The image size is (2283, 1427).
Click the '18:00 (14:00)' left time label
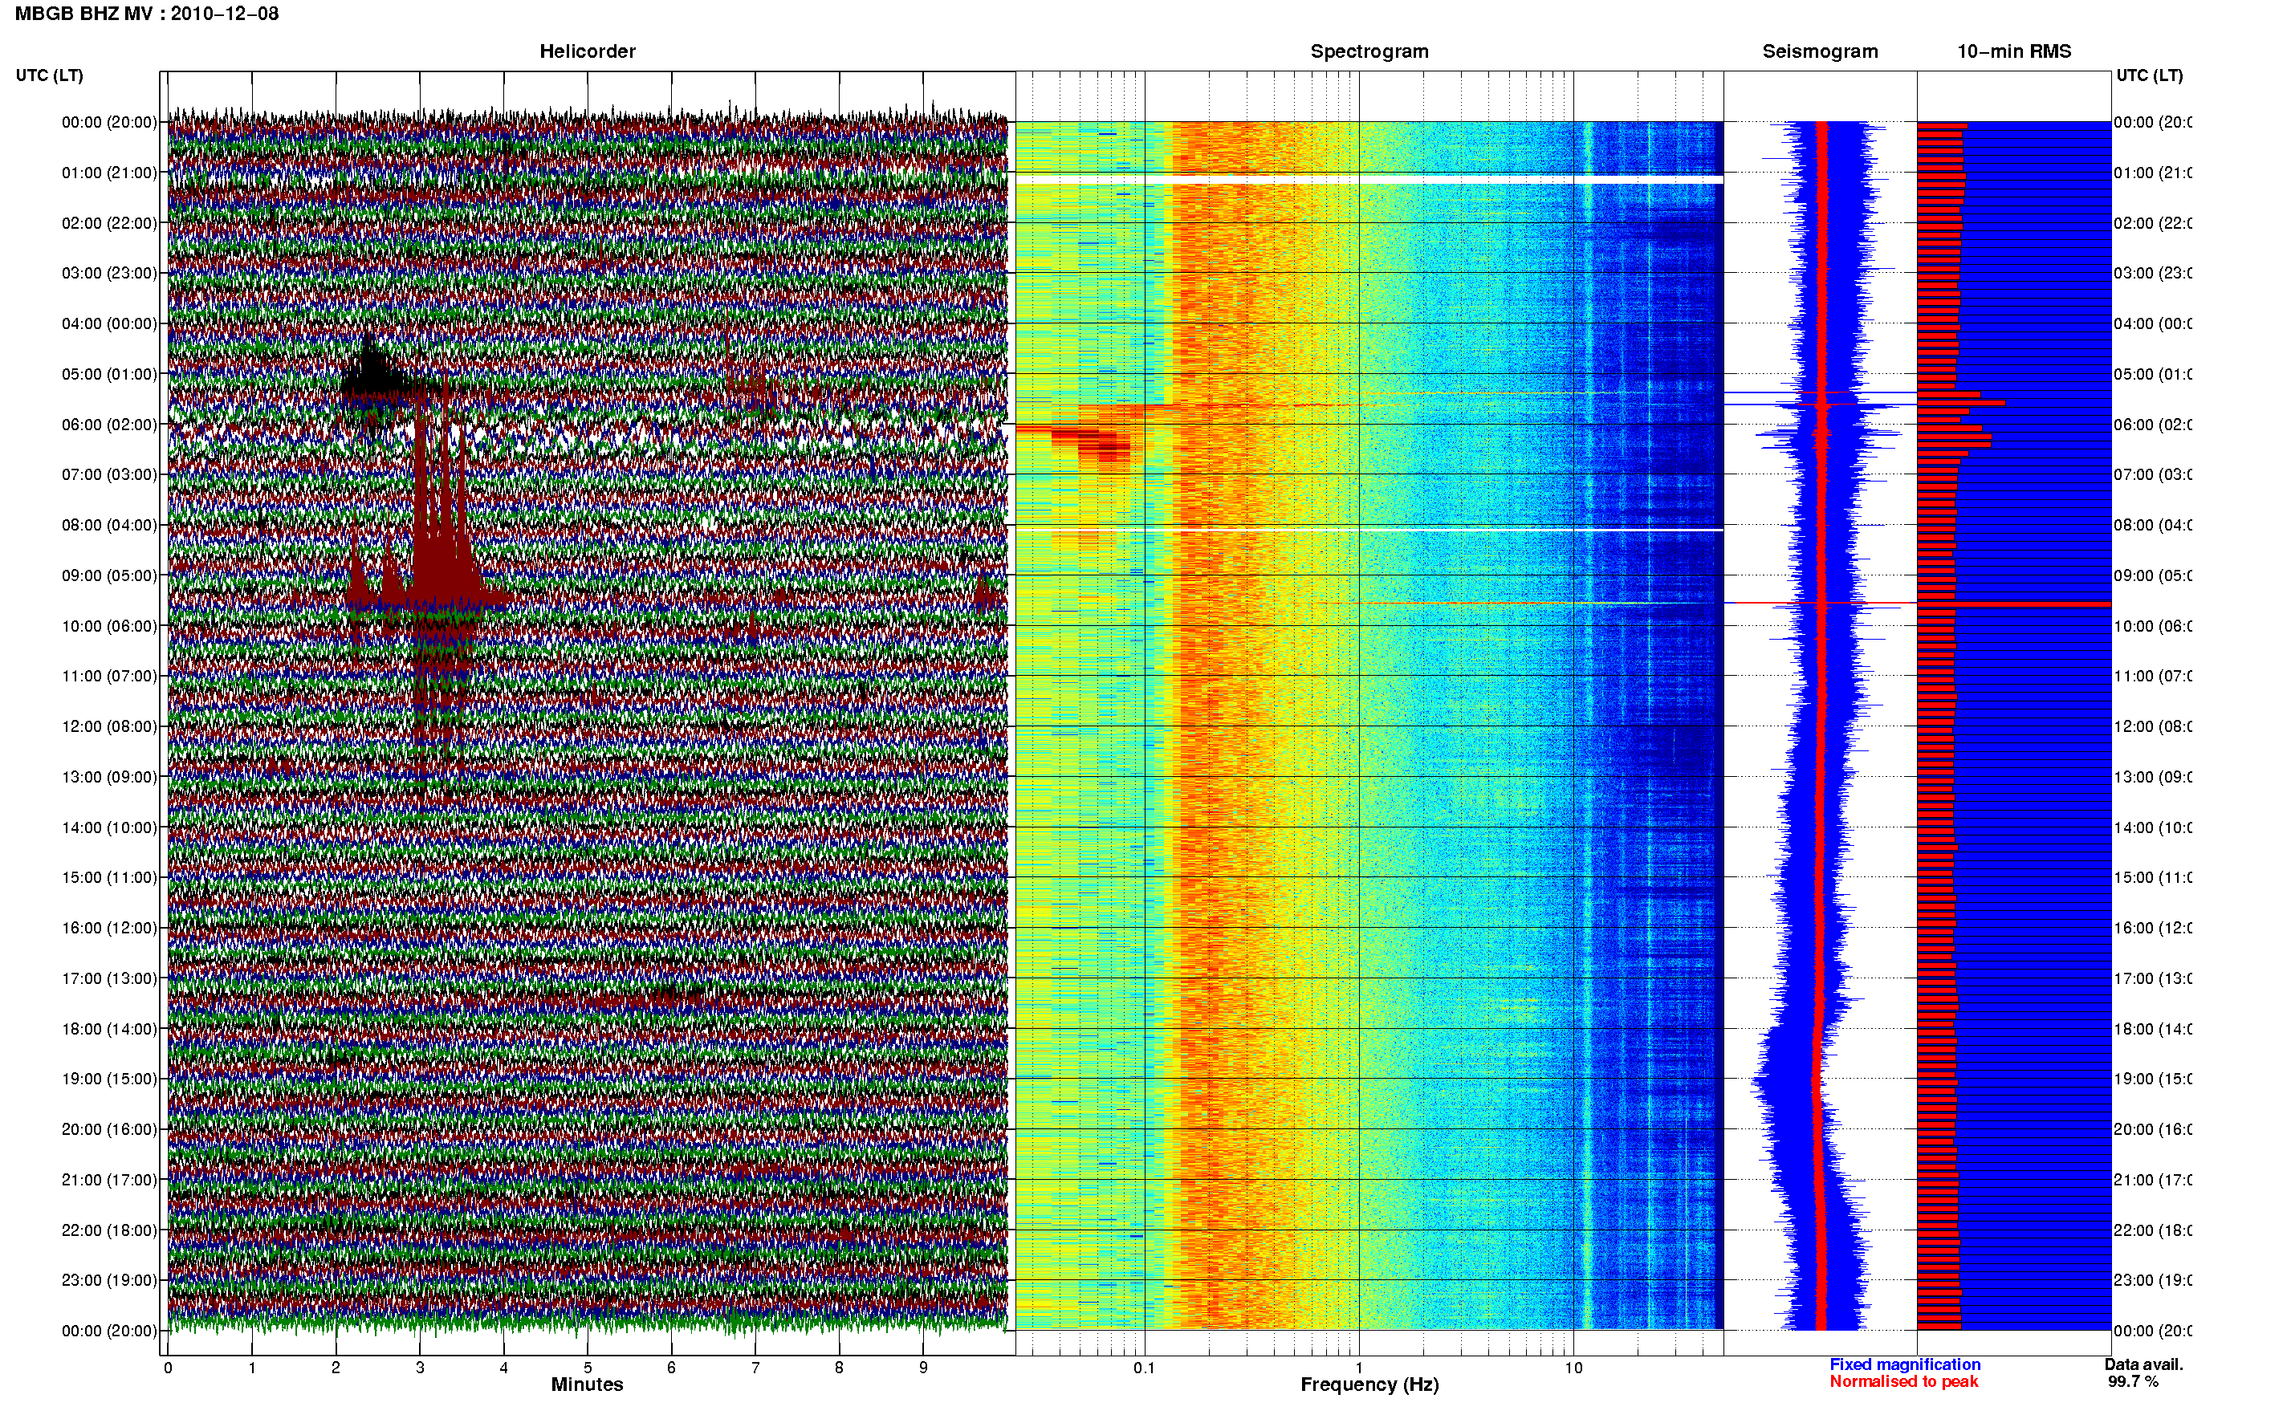(109, 1029)
